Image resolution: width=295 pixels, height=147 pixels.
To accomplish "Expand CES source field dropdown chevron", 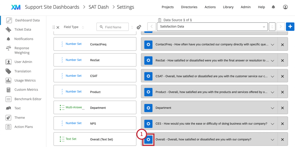I will [272, 124].
